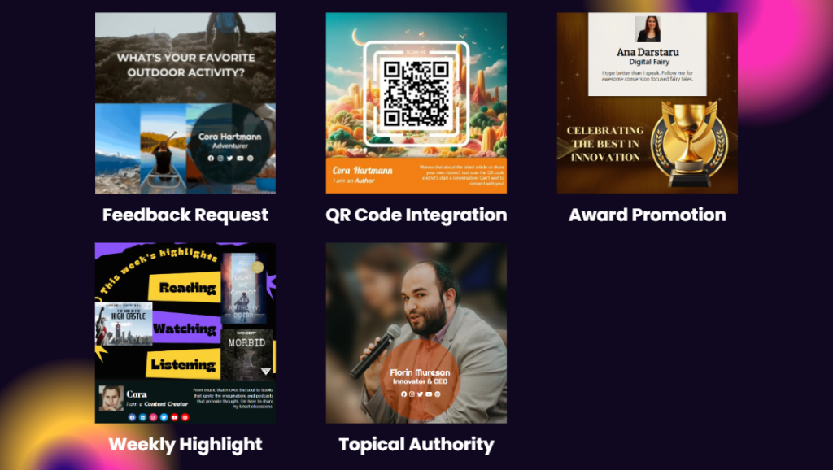Click YouTube icon under Cora Hartmann Adventurer

(240, 159)
